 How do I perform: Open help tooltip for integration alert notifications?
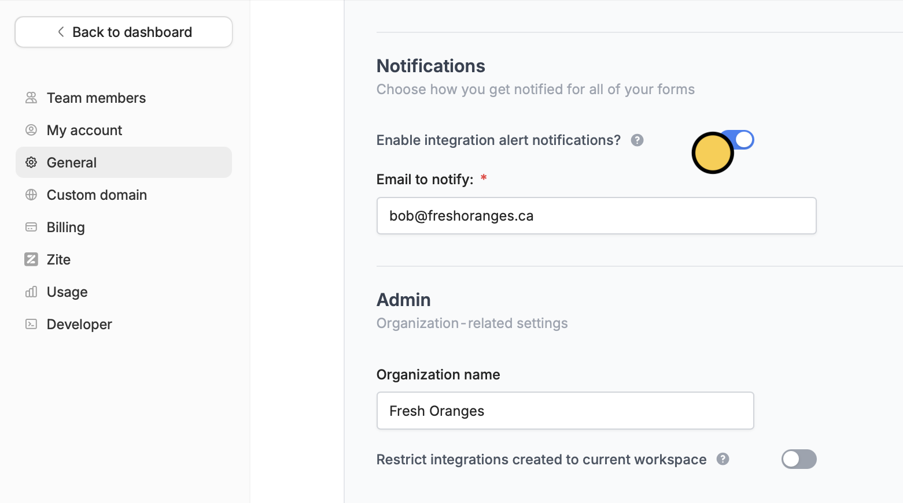[637, 140]
